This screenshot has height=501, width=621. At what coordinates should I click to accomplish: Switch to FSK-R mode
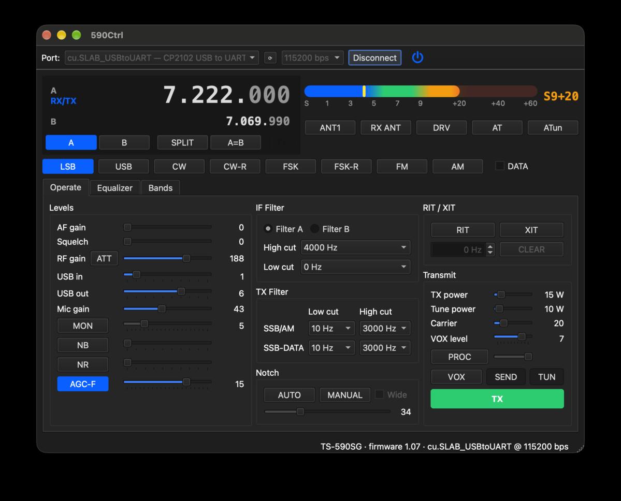point(346,167)
